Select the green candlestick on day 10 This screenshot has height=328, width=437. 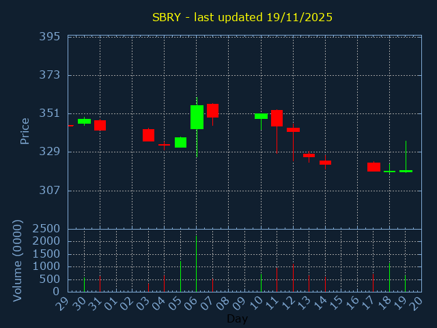point(261,116)
